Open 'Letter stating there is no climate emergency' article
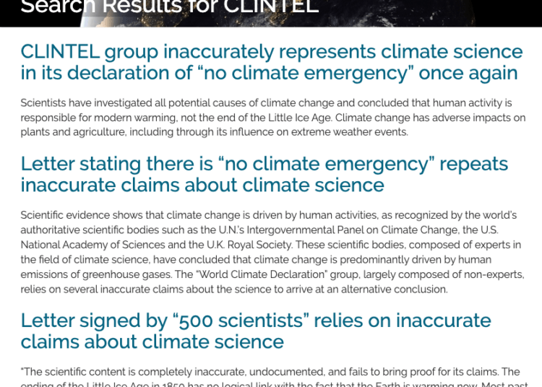This screenshot has width=542, height=387. (x=264, y=174)
